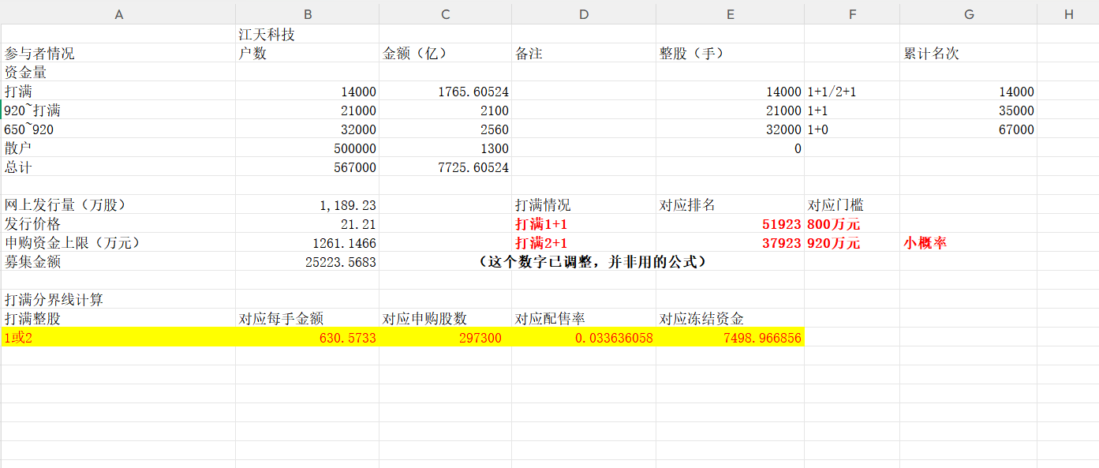Screen dimensions: 1099x468
Task: Select the red ranking cell 37923
Action: tap(730, 243)
